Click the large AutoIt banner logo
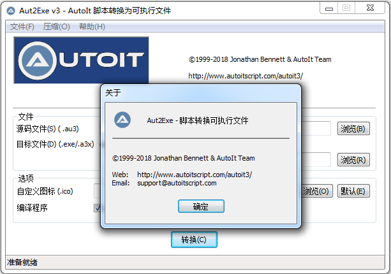Viewport: 391px width, 274px height. pyautogui.click(x=81, y=61)
